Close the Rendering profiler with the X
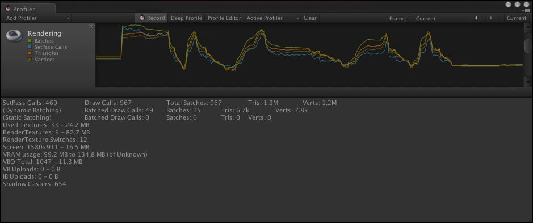 pos(91,27)
